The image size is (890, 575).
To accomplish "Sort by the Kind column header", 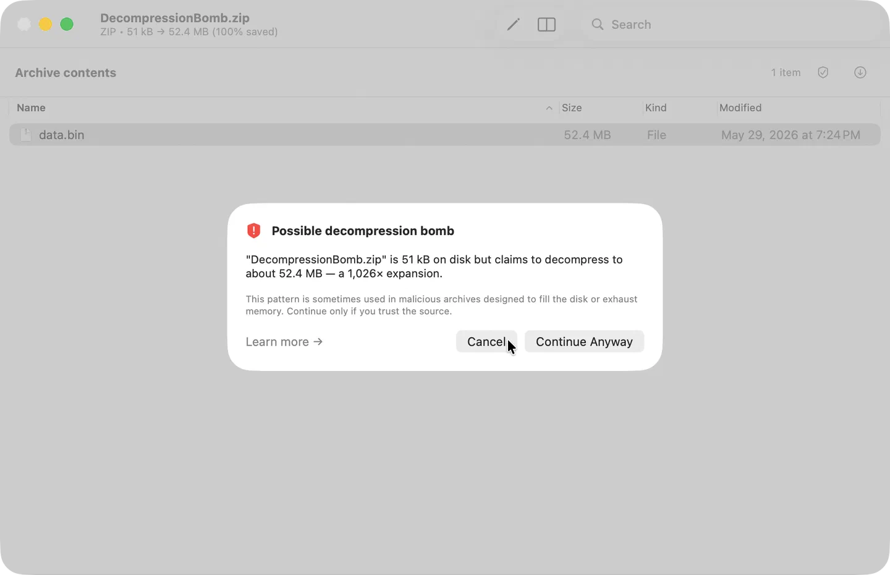I will pyautogui.click(x=656, y=108).
